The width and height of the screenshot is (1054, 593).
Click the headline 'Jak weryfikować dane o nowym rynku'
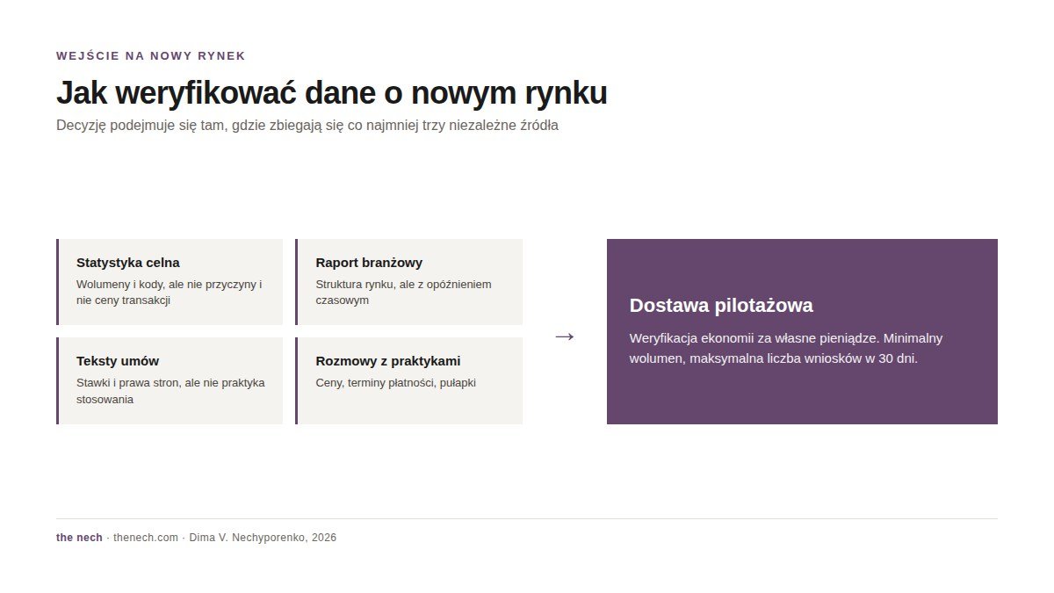click(331, 93)
